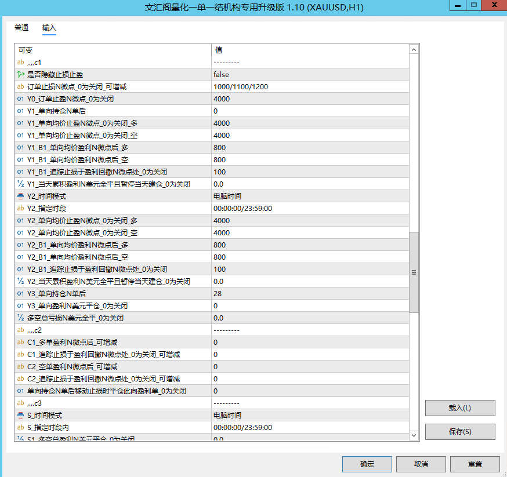
Task: Click the string icon beside C1_多单盈利N微点后_可增减
Action: [21, 342]
